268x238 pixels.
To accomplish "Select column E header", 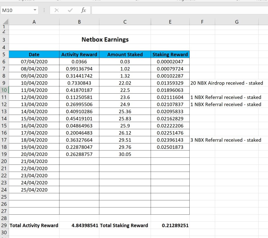I will pos(170,22).
